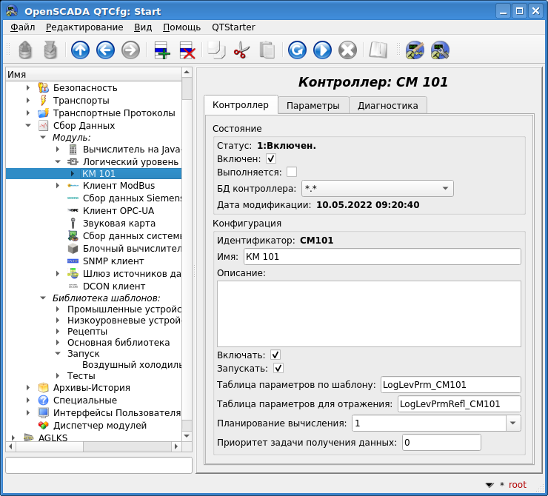
Task: Click the Start periodic update icon
Action: (x=322, y=50)
